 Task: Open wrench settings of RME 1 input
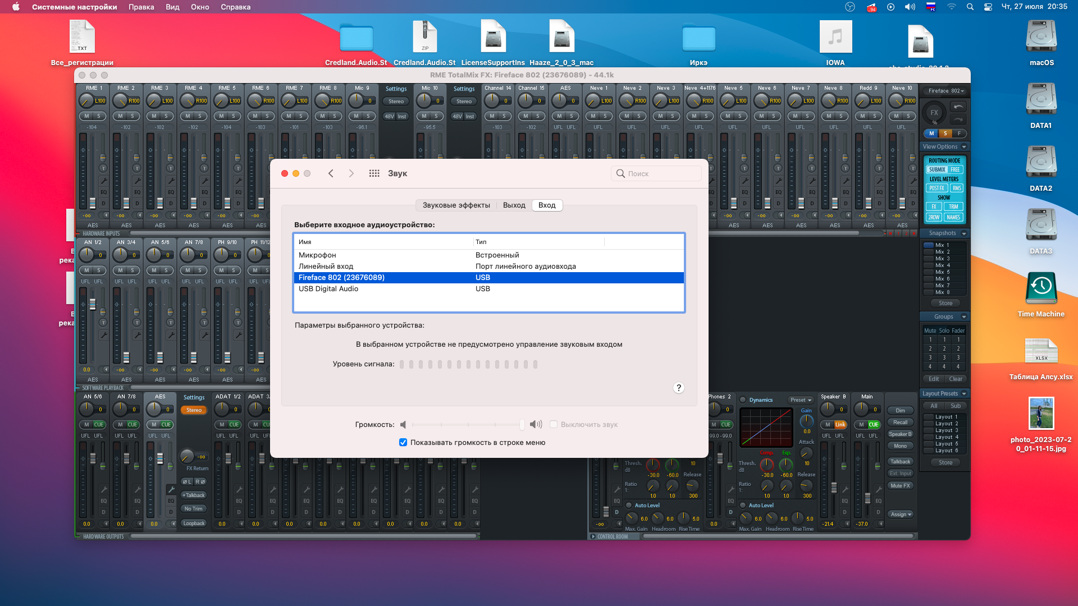103,181
